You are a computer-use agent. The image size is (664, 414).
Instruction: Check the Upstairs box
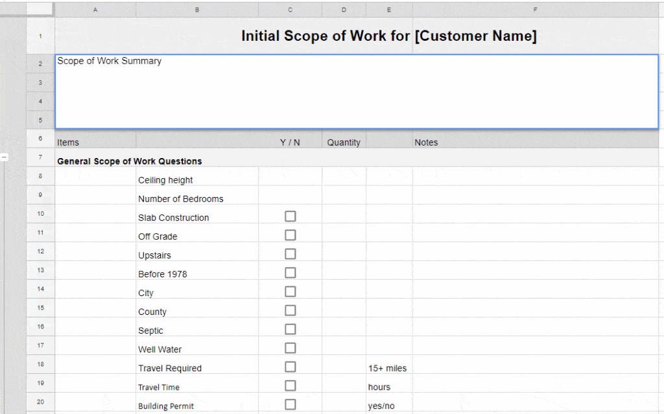(x=290, y=254)
